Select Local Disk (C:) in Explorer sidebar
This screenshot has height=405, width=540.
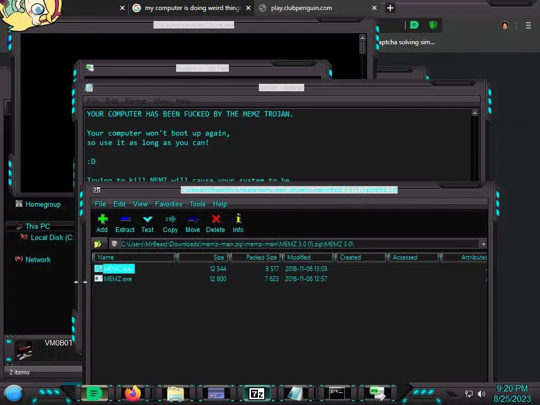(47, 237)
